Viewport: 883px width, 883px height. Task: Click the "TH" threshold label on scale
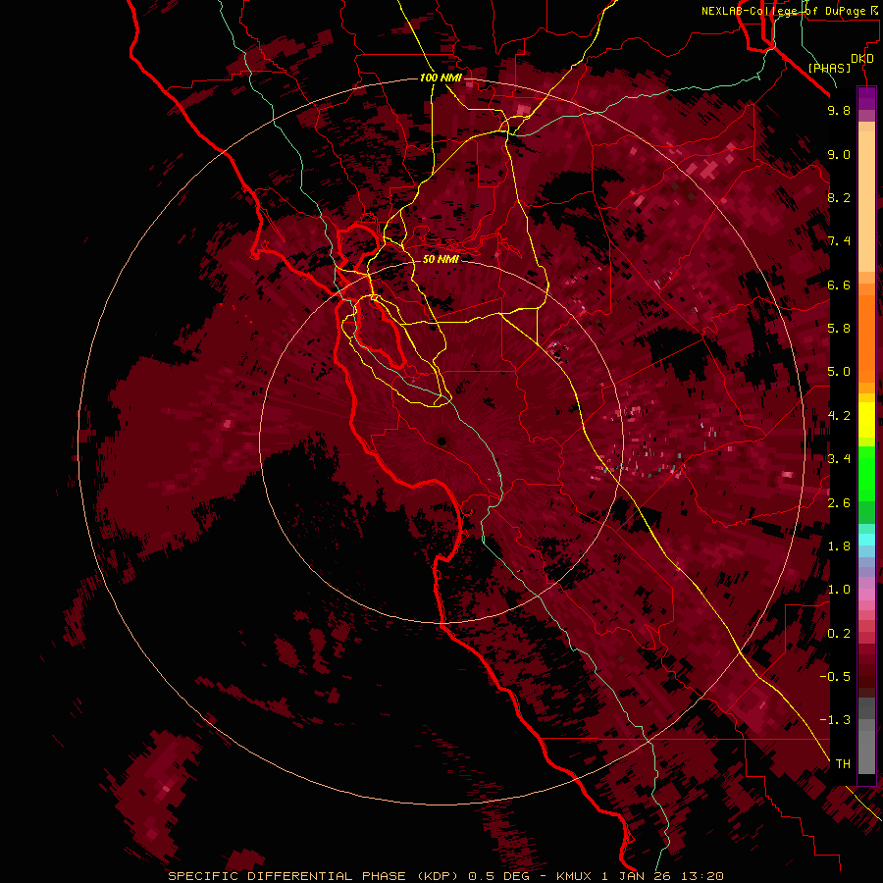tap(843, 763)
